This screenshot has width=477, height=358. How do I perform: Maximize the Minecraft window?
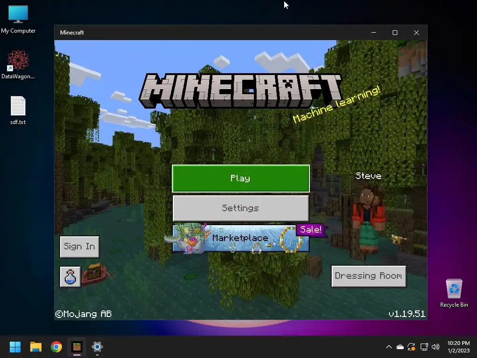395,33
